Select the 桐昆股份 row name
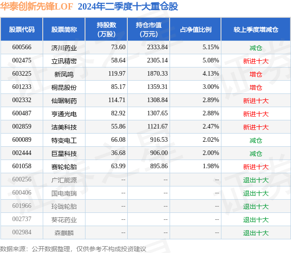The image size is (291, 253). coord(64,88)
